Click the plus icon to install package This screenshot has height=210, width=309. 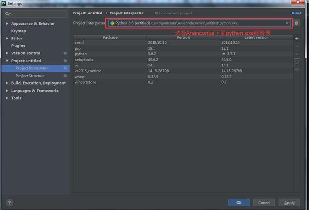point(296,39)
